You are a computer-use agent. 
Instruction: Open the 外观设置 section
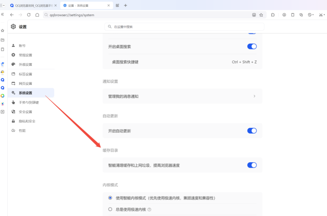[x=31, y=64]
